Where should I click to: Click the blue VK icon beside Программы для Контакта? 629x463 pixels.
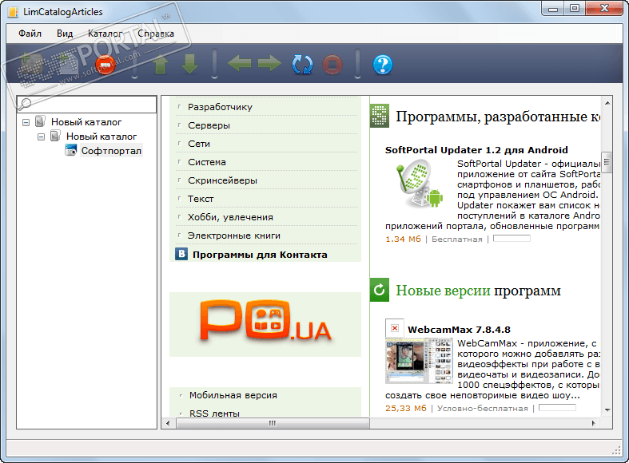pos(181,254)
